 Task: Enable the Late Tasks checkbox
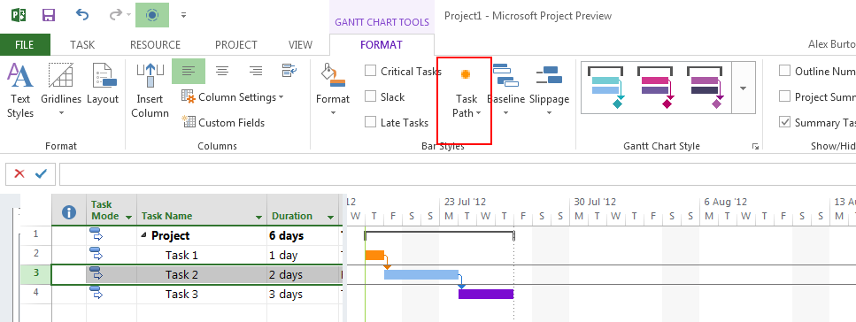(x=371, y=122)
